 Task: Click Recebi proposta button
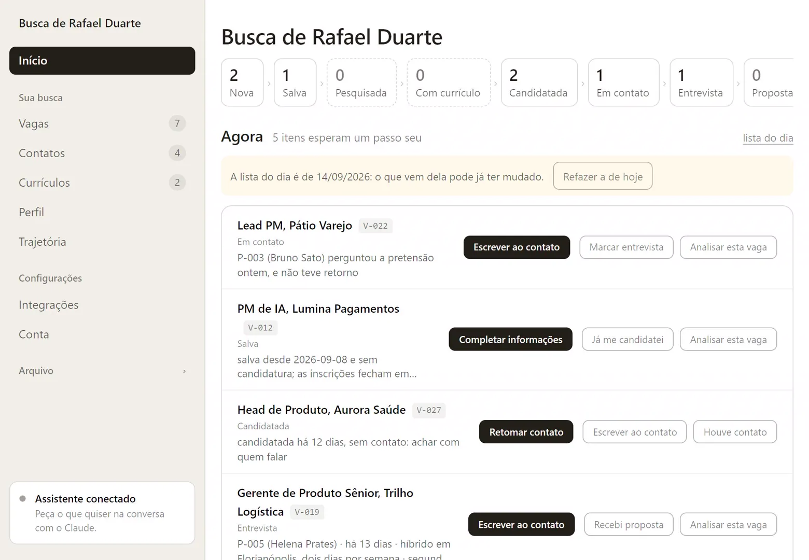tap(629, 524)
